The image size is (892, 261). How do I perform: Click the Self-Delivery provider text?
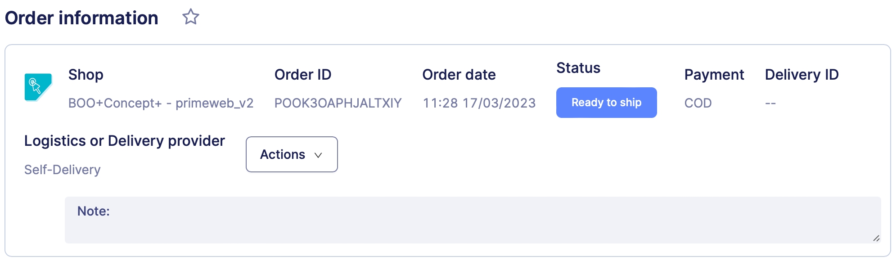click(62, 170)
